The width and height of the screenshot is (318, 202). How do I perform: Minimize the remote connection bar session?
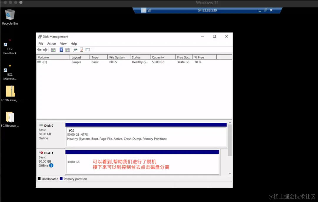(260, 11)
